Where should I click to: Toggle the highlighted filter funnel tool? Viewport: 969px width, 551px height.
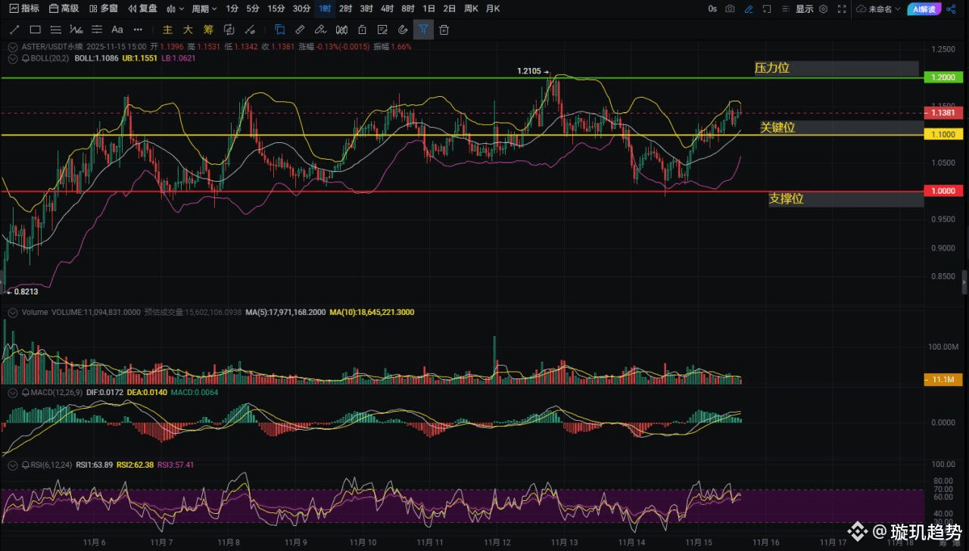(423, 30)
